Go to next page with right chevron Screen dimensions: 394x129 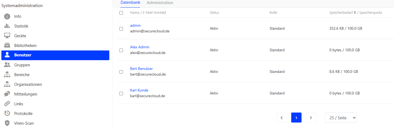pos(311,118)
